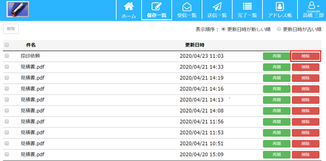Check the 11:56 見積書.pdf row checkbox
Image resolution: width=326 pixels, height=161 pixels.
point(7,122)
